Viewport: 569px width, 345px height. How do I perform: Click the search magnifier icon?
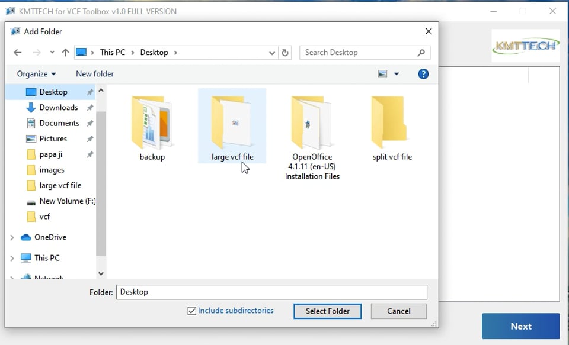tap(421, 53)
